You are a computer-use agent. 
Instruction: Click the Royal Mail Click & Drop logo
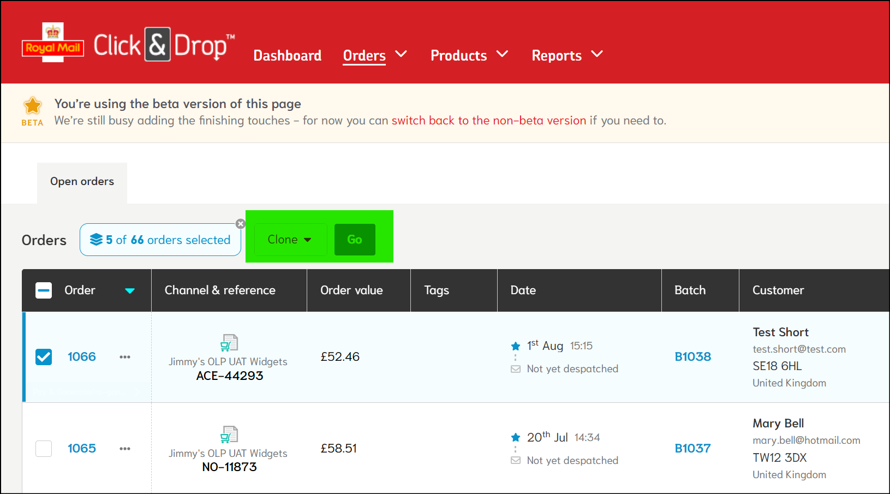click(x=128, y=45)
